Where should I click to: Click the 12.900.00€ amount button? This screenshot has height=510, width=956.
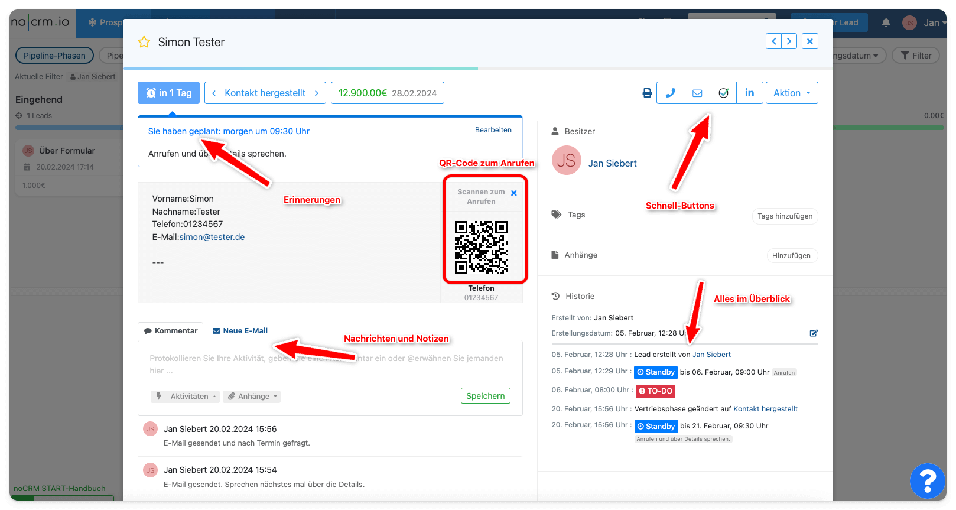[x=387, y=93]
